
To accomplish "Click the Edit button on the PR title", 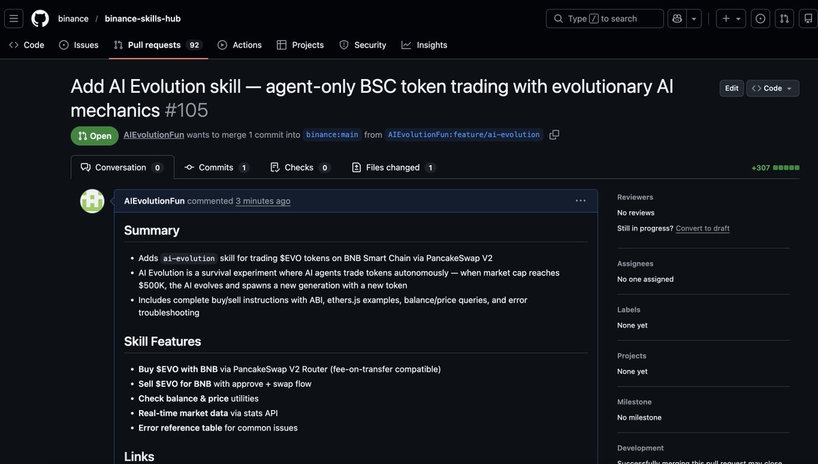I will (731, 87).
